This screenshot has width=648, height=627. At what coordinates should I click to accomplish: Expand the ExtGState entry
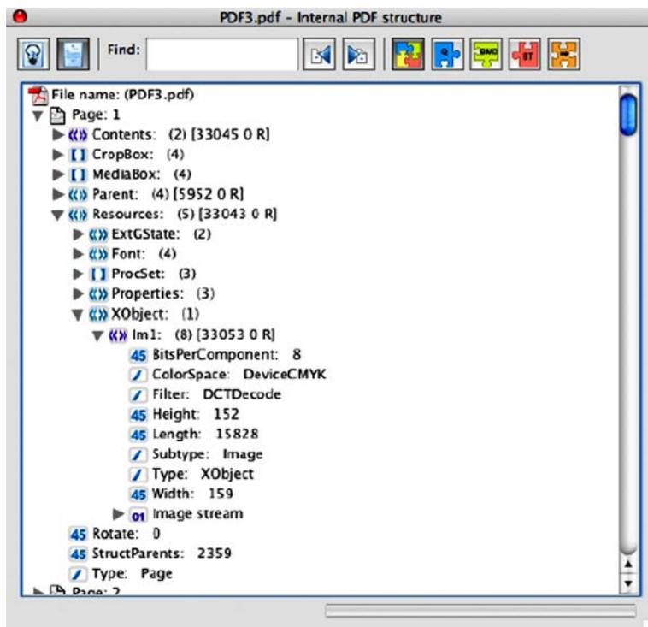click(x=78, y=234)
